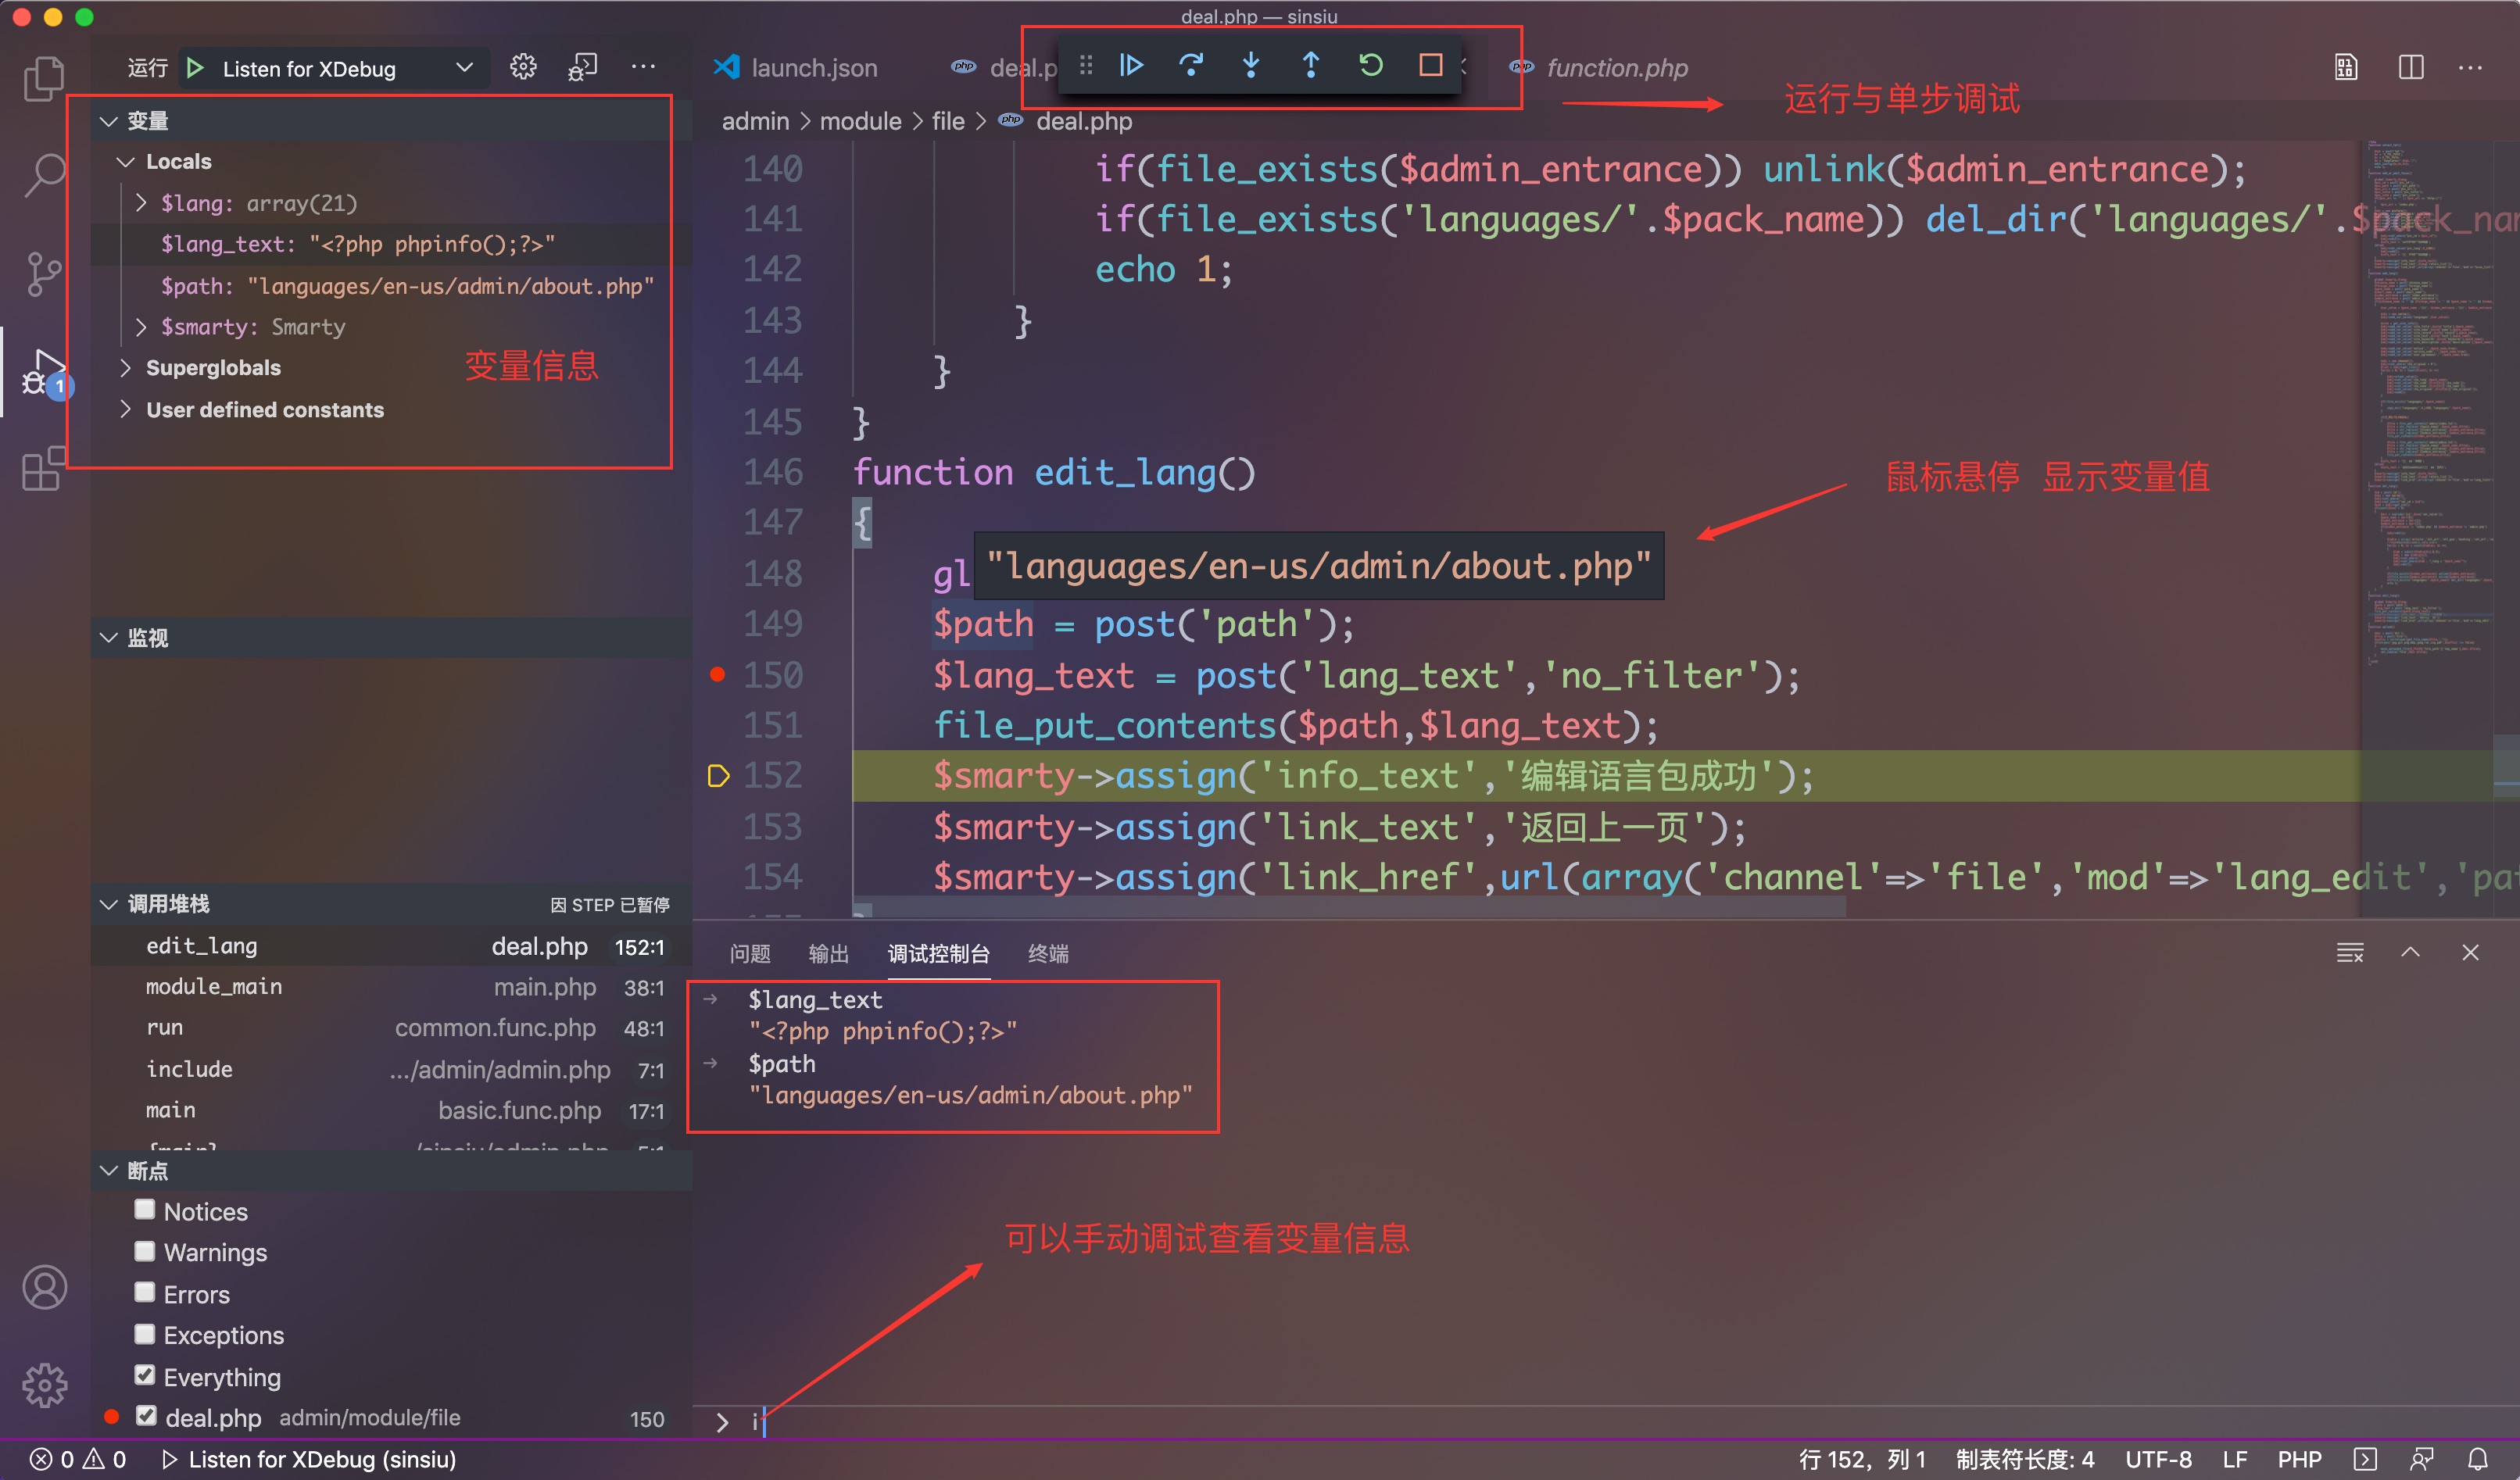Toggle the Errors breakpoint checkbox
Viewport: 2520px width, 1480px height.
(x=145, y=1293)
